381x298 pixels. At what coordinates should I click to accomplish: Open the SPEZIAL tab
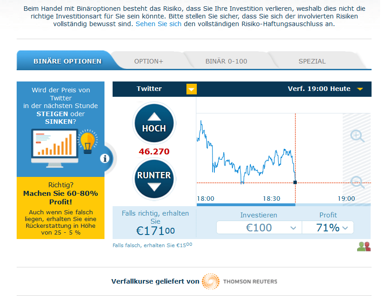click(x=312, y=61)
